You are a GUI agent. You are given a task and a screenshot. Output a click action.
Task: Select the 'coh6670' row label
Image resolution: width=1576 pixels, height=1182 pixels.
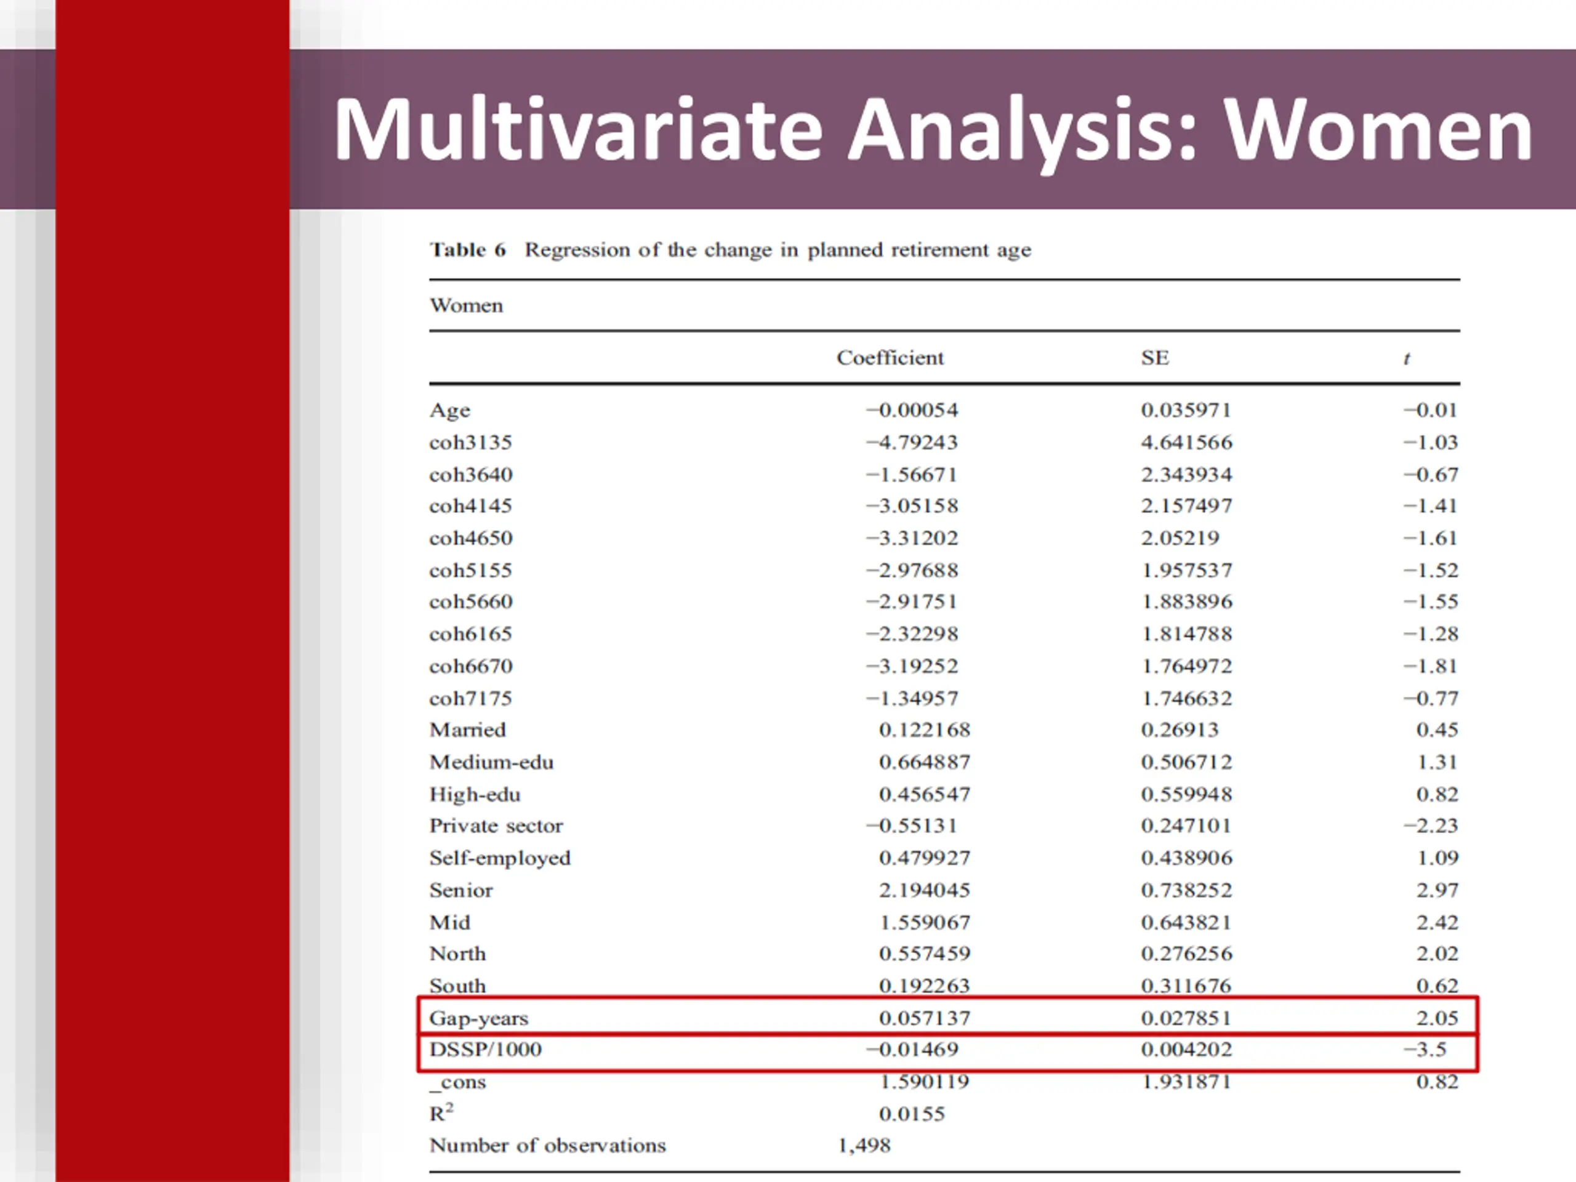(470, 666)
